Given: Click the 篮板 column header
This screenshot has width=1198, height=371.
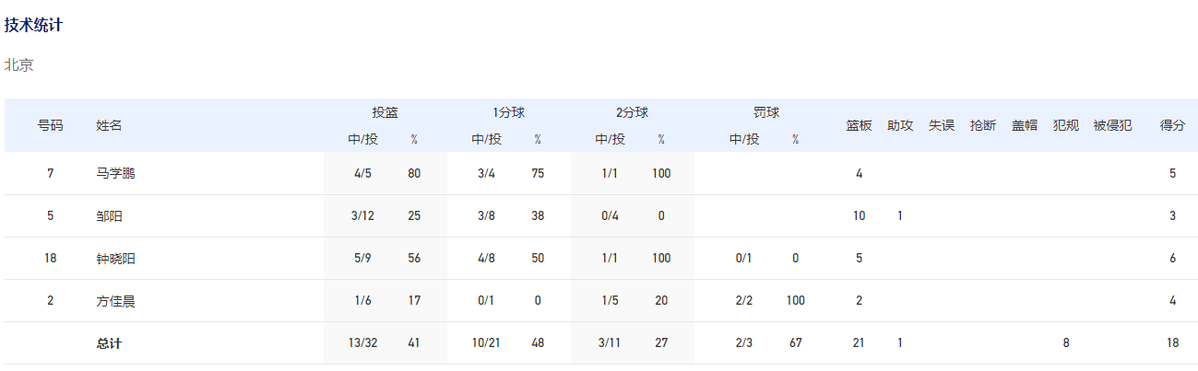Looking at the screenshot, I should pyautogui.click(x=860, y=125).
